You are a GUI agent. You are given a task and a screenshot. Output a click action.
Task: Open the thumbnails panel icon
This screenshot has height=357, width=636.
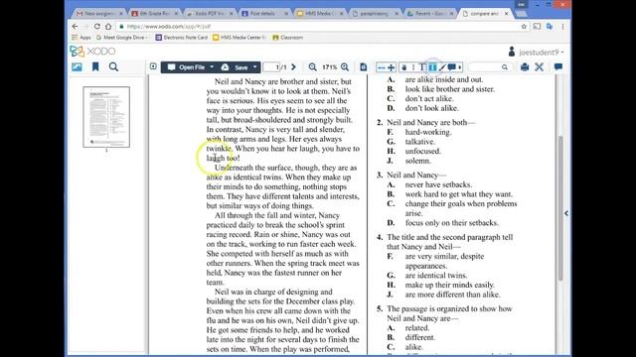tap(77, 66)
